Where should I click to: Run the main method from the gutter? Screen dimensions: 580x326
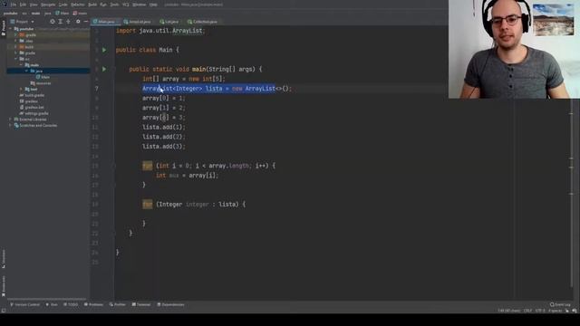[x=104, y=69]
